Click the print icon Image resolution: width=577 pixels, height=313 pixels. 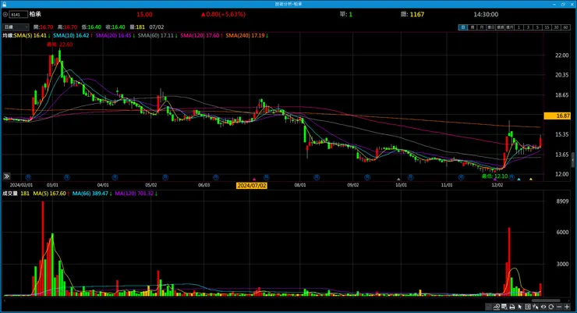coord(512,307)
